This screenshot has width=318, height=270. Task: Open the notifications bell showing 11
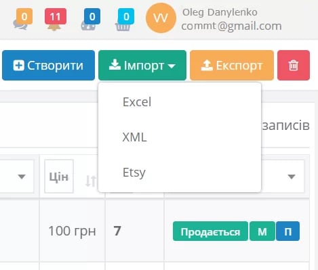coord(56,20)
